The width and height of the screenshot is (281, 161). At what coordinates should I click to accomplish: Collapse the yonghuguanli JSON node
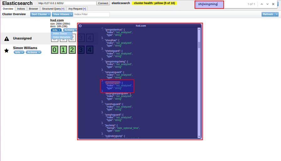pos(103,115)
